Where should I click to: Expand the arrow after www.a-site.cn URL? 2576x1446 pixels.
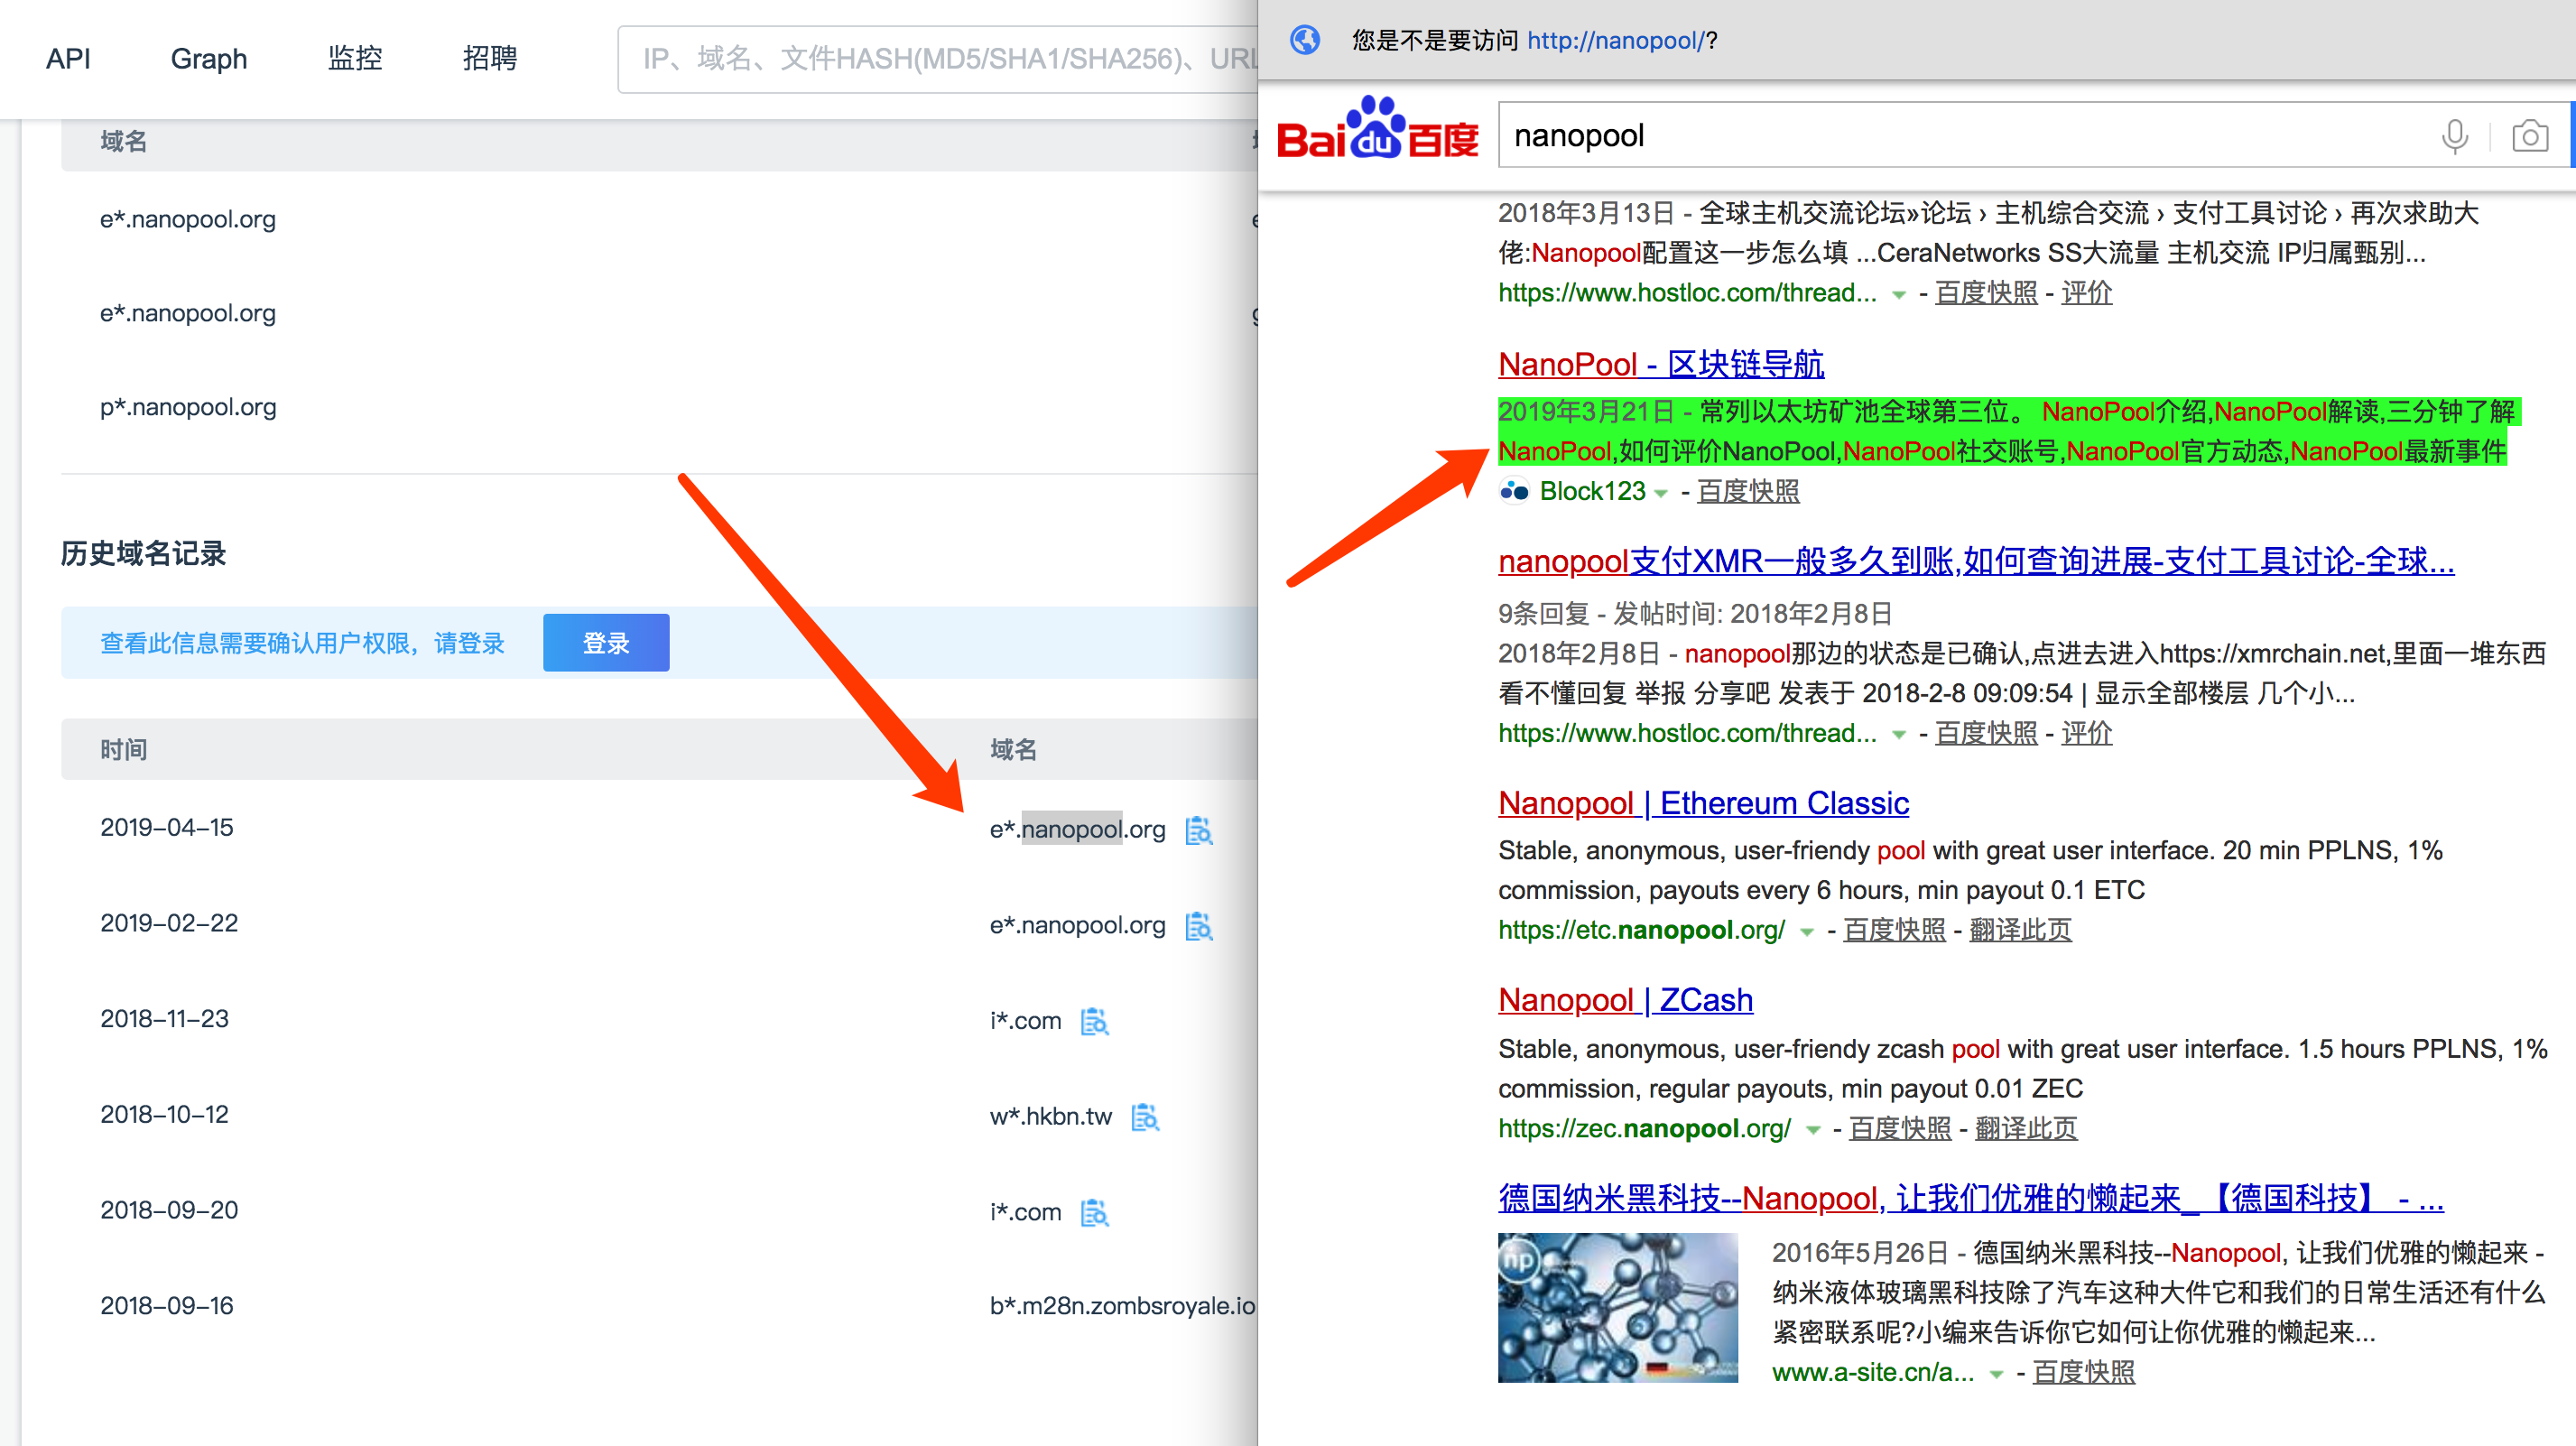(x=1996, y=1374)
